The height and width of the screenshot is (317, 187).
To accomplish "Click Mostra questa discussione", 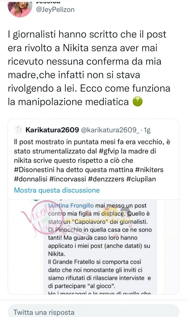I will [x=57, y=190].
